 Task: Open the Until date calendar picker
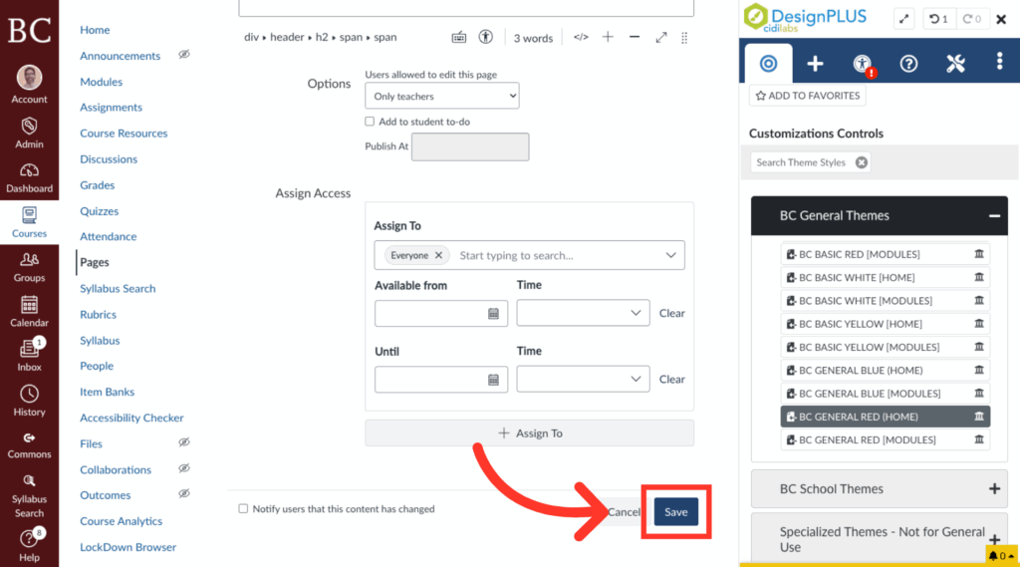tap(493, 380)
